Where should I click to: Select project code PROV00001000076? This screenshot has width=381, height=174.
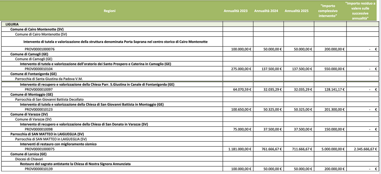(x=40, y=49)
